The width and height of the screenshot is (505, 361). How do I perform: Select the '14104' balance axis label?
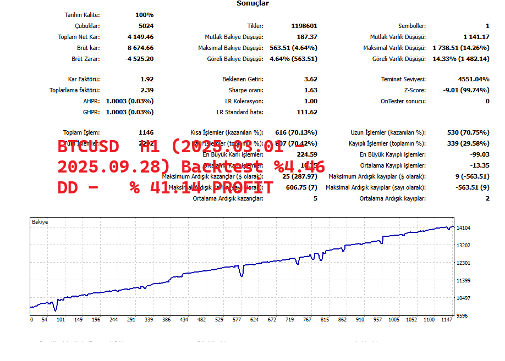point(463,227)
